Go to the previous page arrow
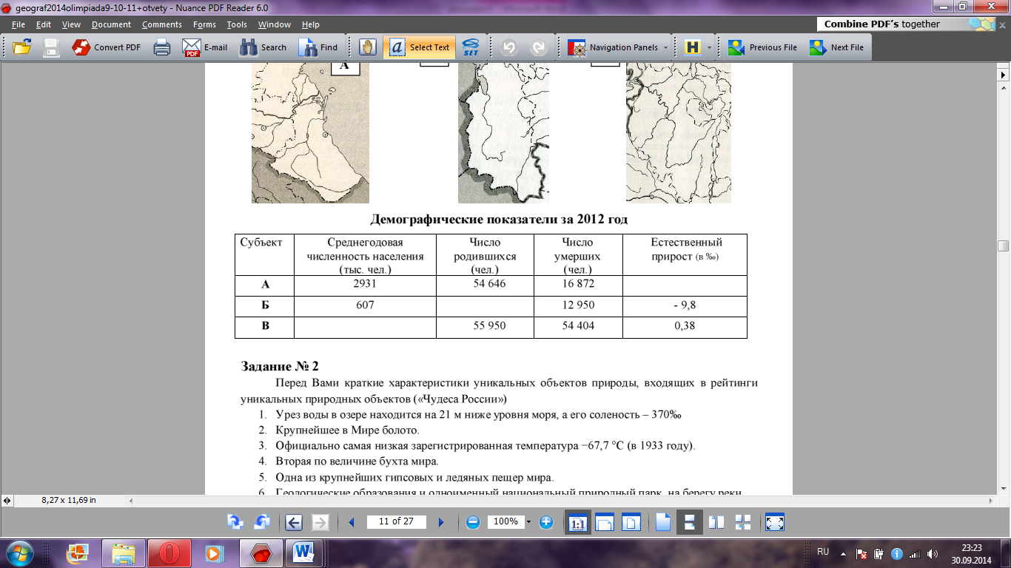This screenshot has height=568, width=1011. coord(352,522)
